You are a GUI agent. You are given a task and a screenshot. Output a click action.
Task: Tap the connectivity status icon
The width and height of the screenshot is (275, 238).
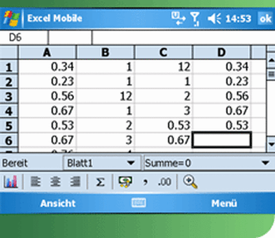pyautogui.click(x=178, y=18)
